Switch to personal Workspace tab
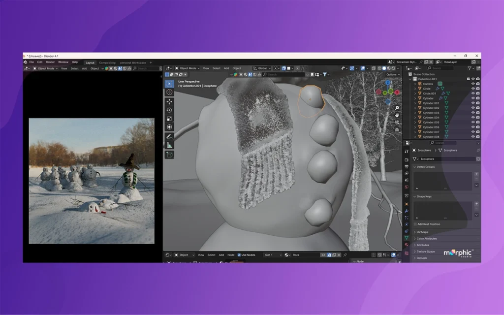This screenshot has height=315, width=504. click(133, 63)
